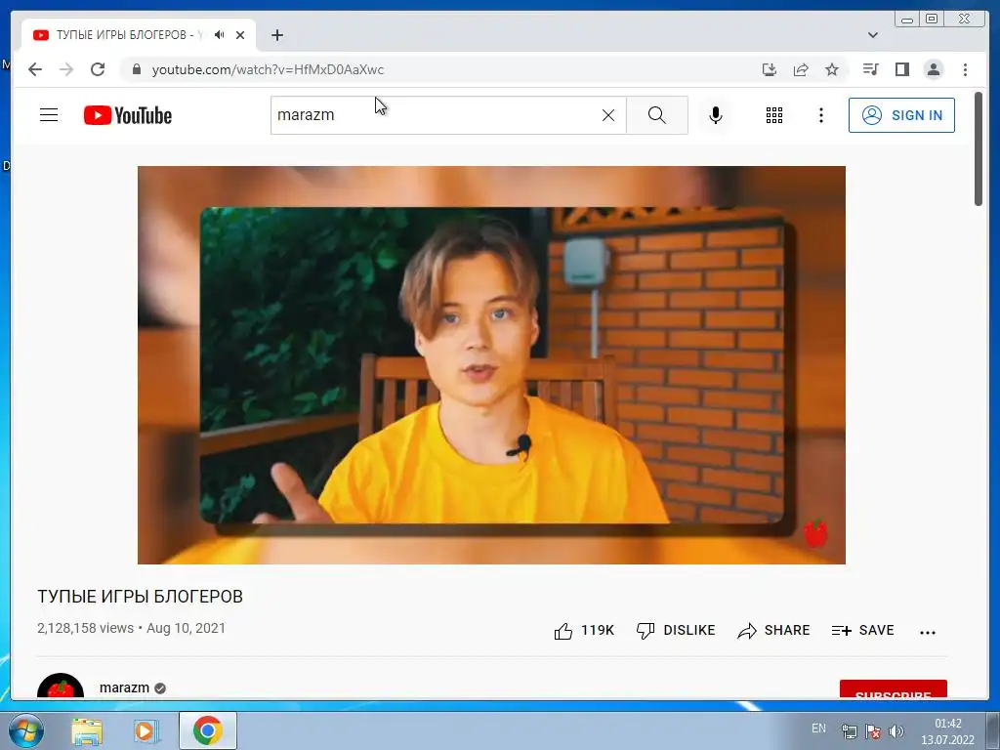Screen dimensions: 1000x750
Task: Toggle the Chrome side panel
Action: pos(901,69)
